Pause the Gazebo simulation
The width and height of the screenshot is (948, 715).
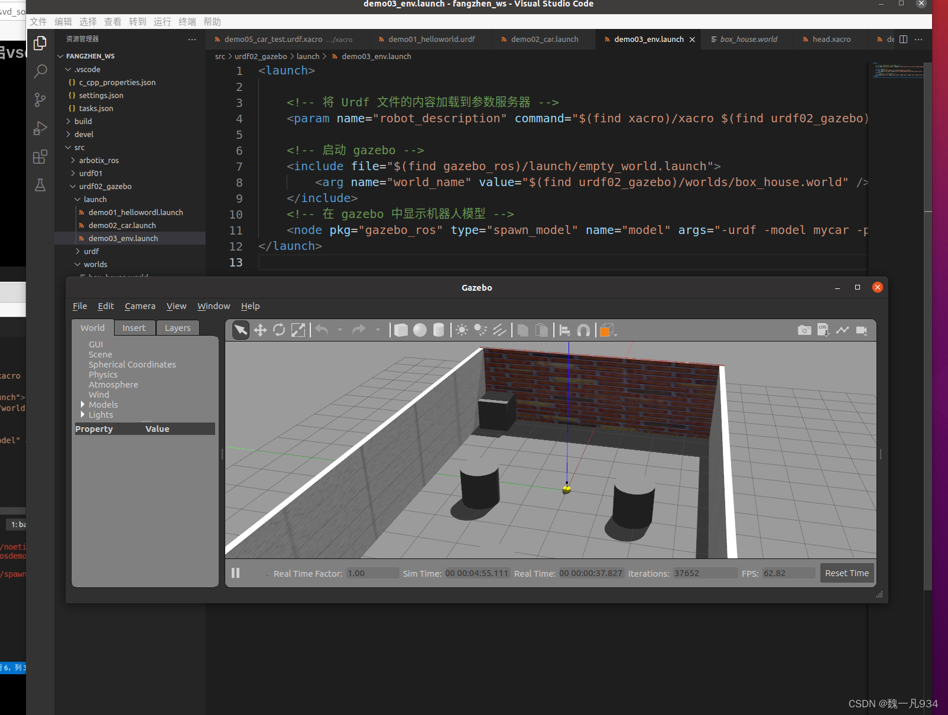point(235,573)
